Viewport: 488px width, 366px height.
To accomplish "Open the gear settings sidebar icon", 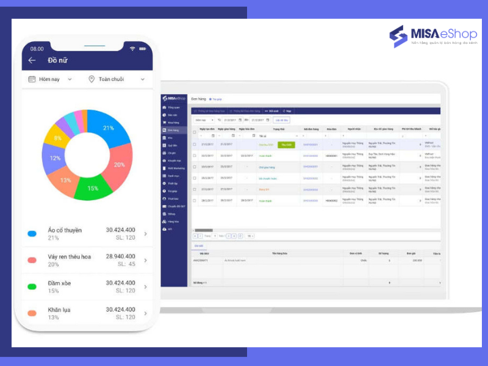I will [x=164, y=184].
